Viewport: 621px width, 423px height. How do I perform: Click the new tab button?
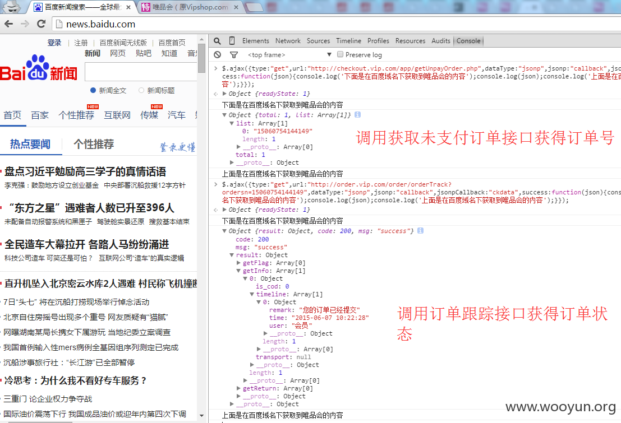pyautogui.click(x=254, y=7)
